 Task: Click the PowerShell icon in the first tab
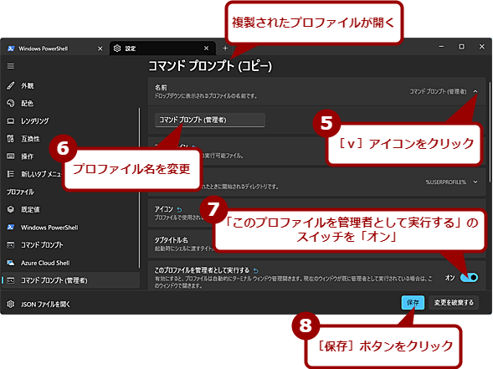point(11,49)
